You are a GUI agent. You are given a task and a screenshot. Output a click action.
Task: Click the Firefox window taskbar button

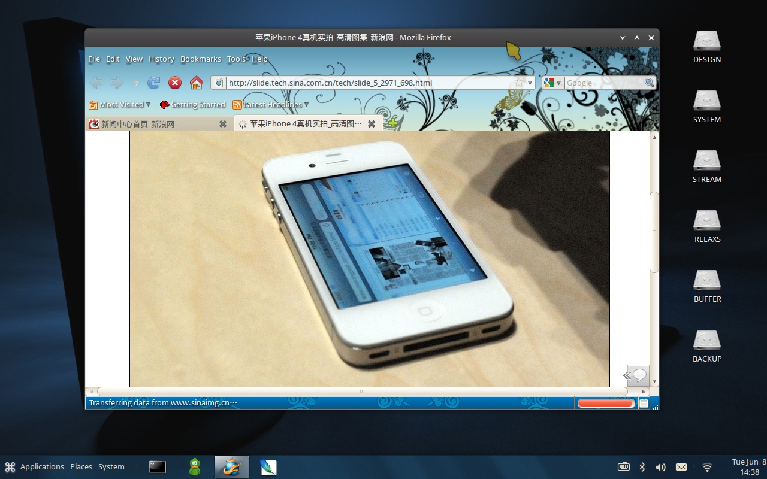coord(231,467)
